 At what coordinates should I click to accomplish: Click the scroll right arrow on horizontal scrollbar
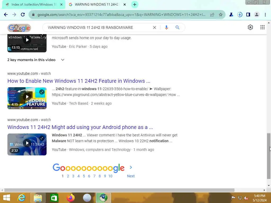pyautogui.click(x=264, y=190)
